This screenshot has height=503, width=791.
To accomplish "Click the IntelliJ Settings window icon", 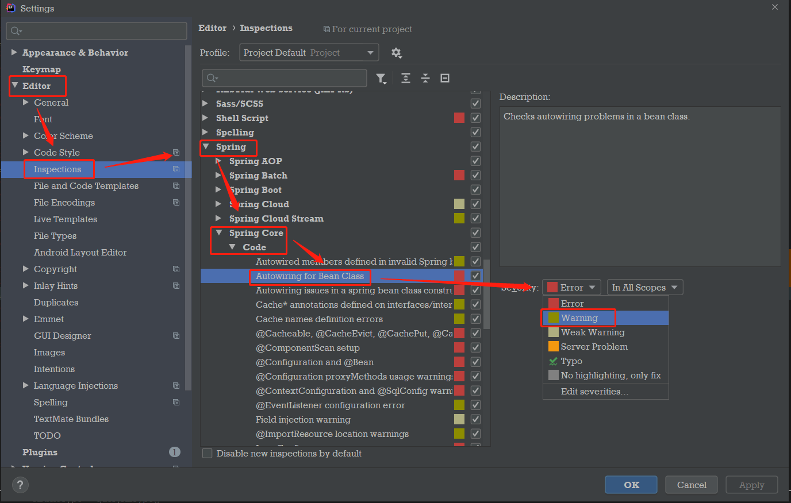I will (10, 8).
